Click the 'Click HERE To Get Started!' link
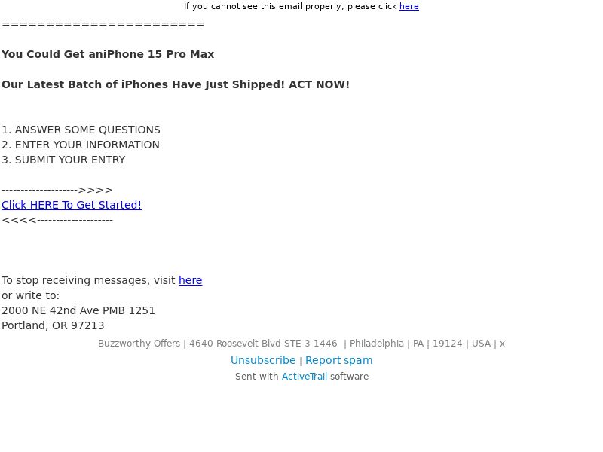Image resolution: width=603 pixels, height=452 pixels. coord(72,205)
